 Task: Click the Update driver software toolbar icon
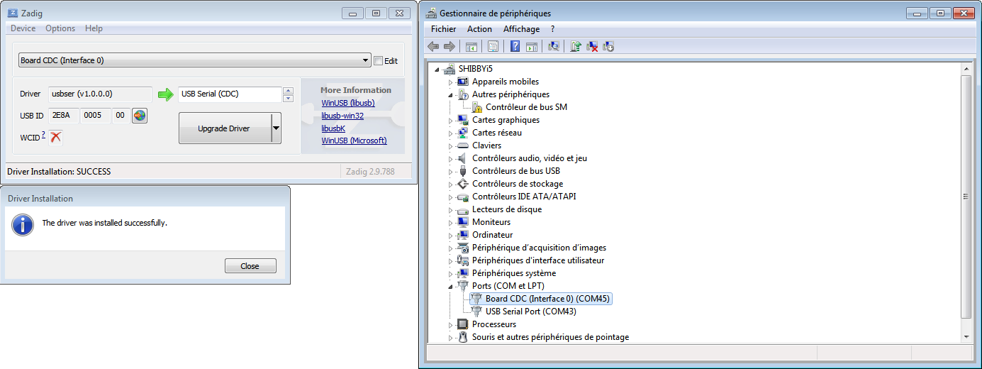[x=576, y=47]
